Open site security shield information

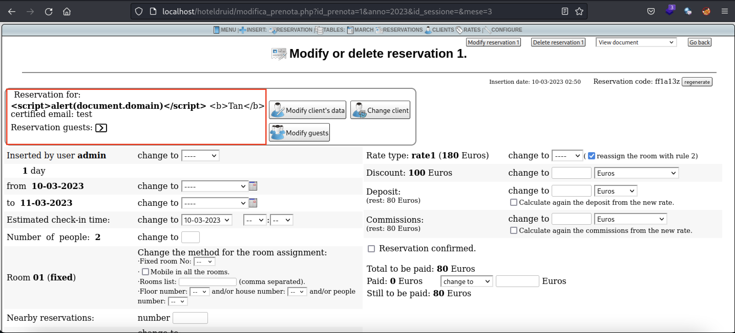(139, 11)
